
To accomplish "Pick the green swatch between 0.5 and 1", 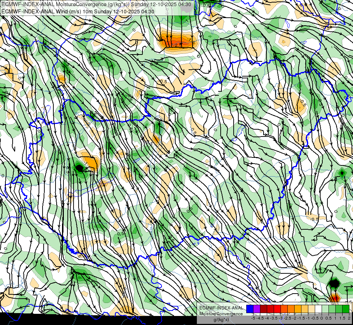I will [332, 309].
